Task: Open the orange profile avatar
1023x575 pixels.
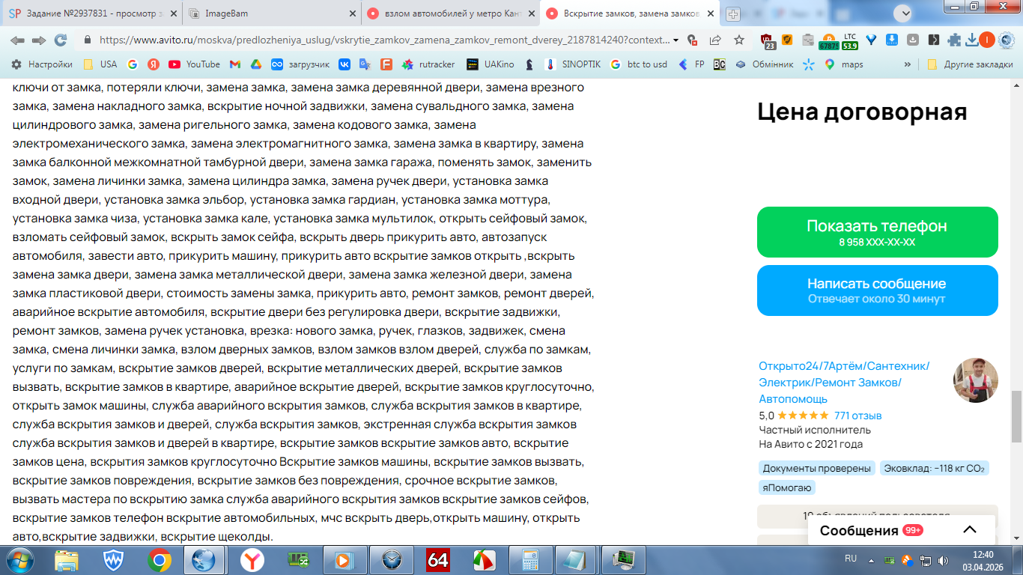Action: [x=986, y=40]
